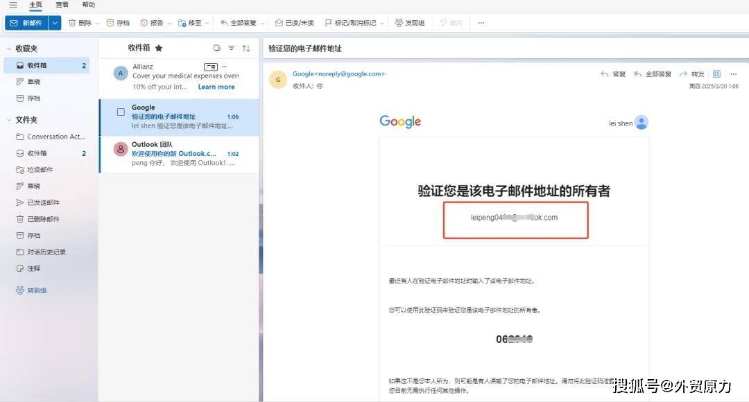Switch to the 查看 tab
Screen dimensions: 749x402
62,5
